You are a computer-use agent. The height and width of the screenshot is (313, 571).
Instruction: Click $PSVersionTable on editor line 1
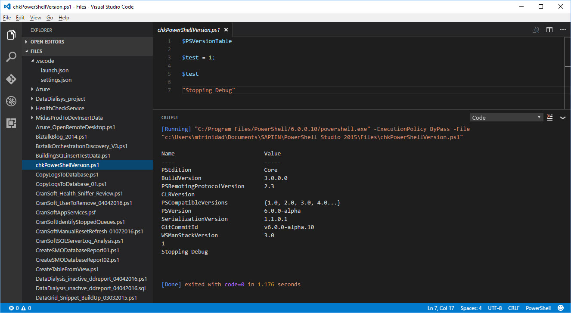(207, 41)
